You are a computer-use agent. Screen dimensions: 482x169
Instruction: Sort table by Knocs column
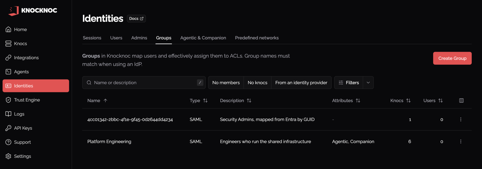(401, 100)
